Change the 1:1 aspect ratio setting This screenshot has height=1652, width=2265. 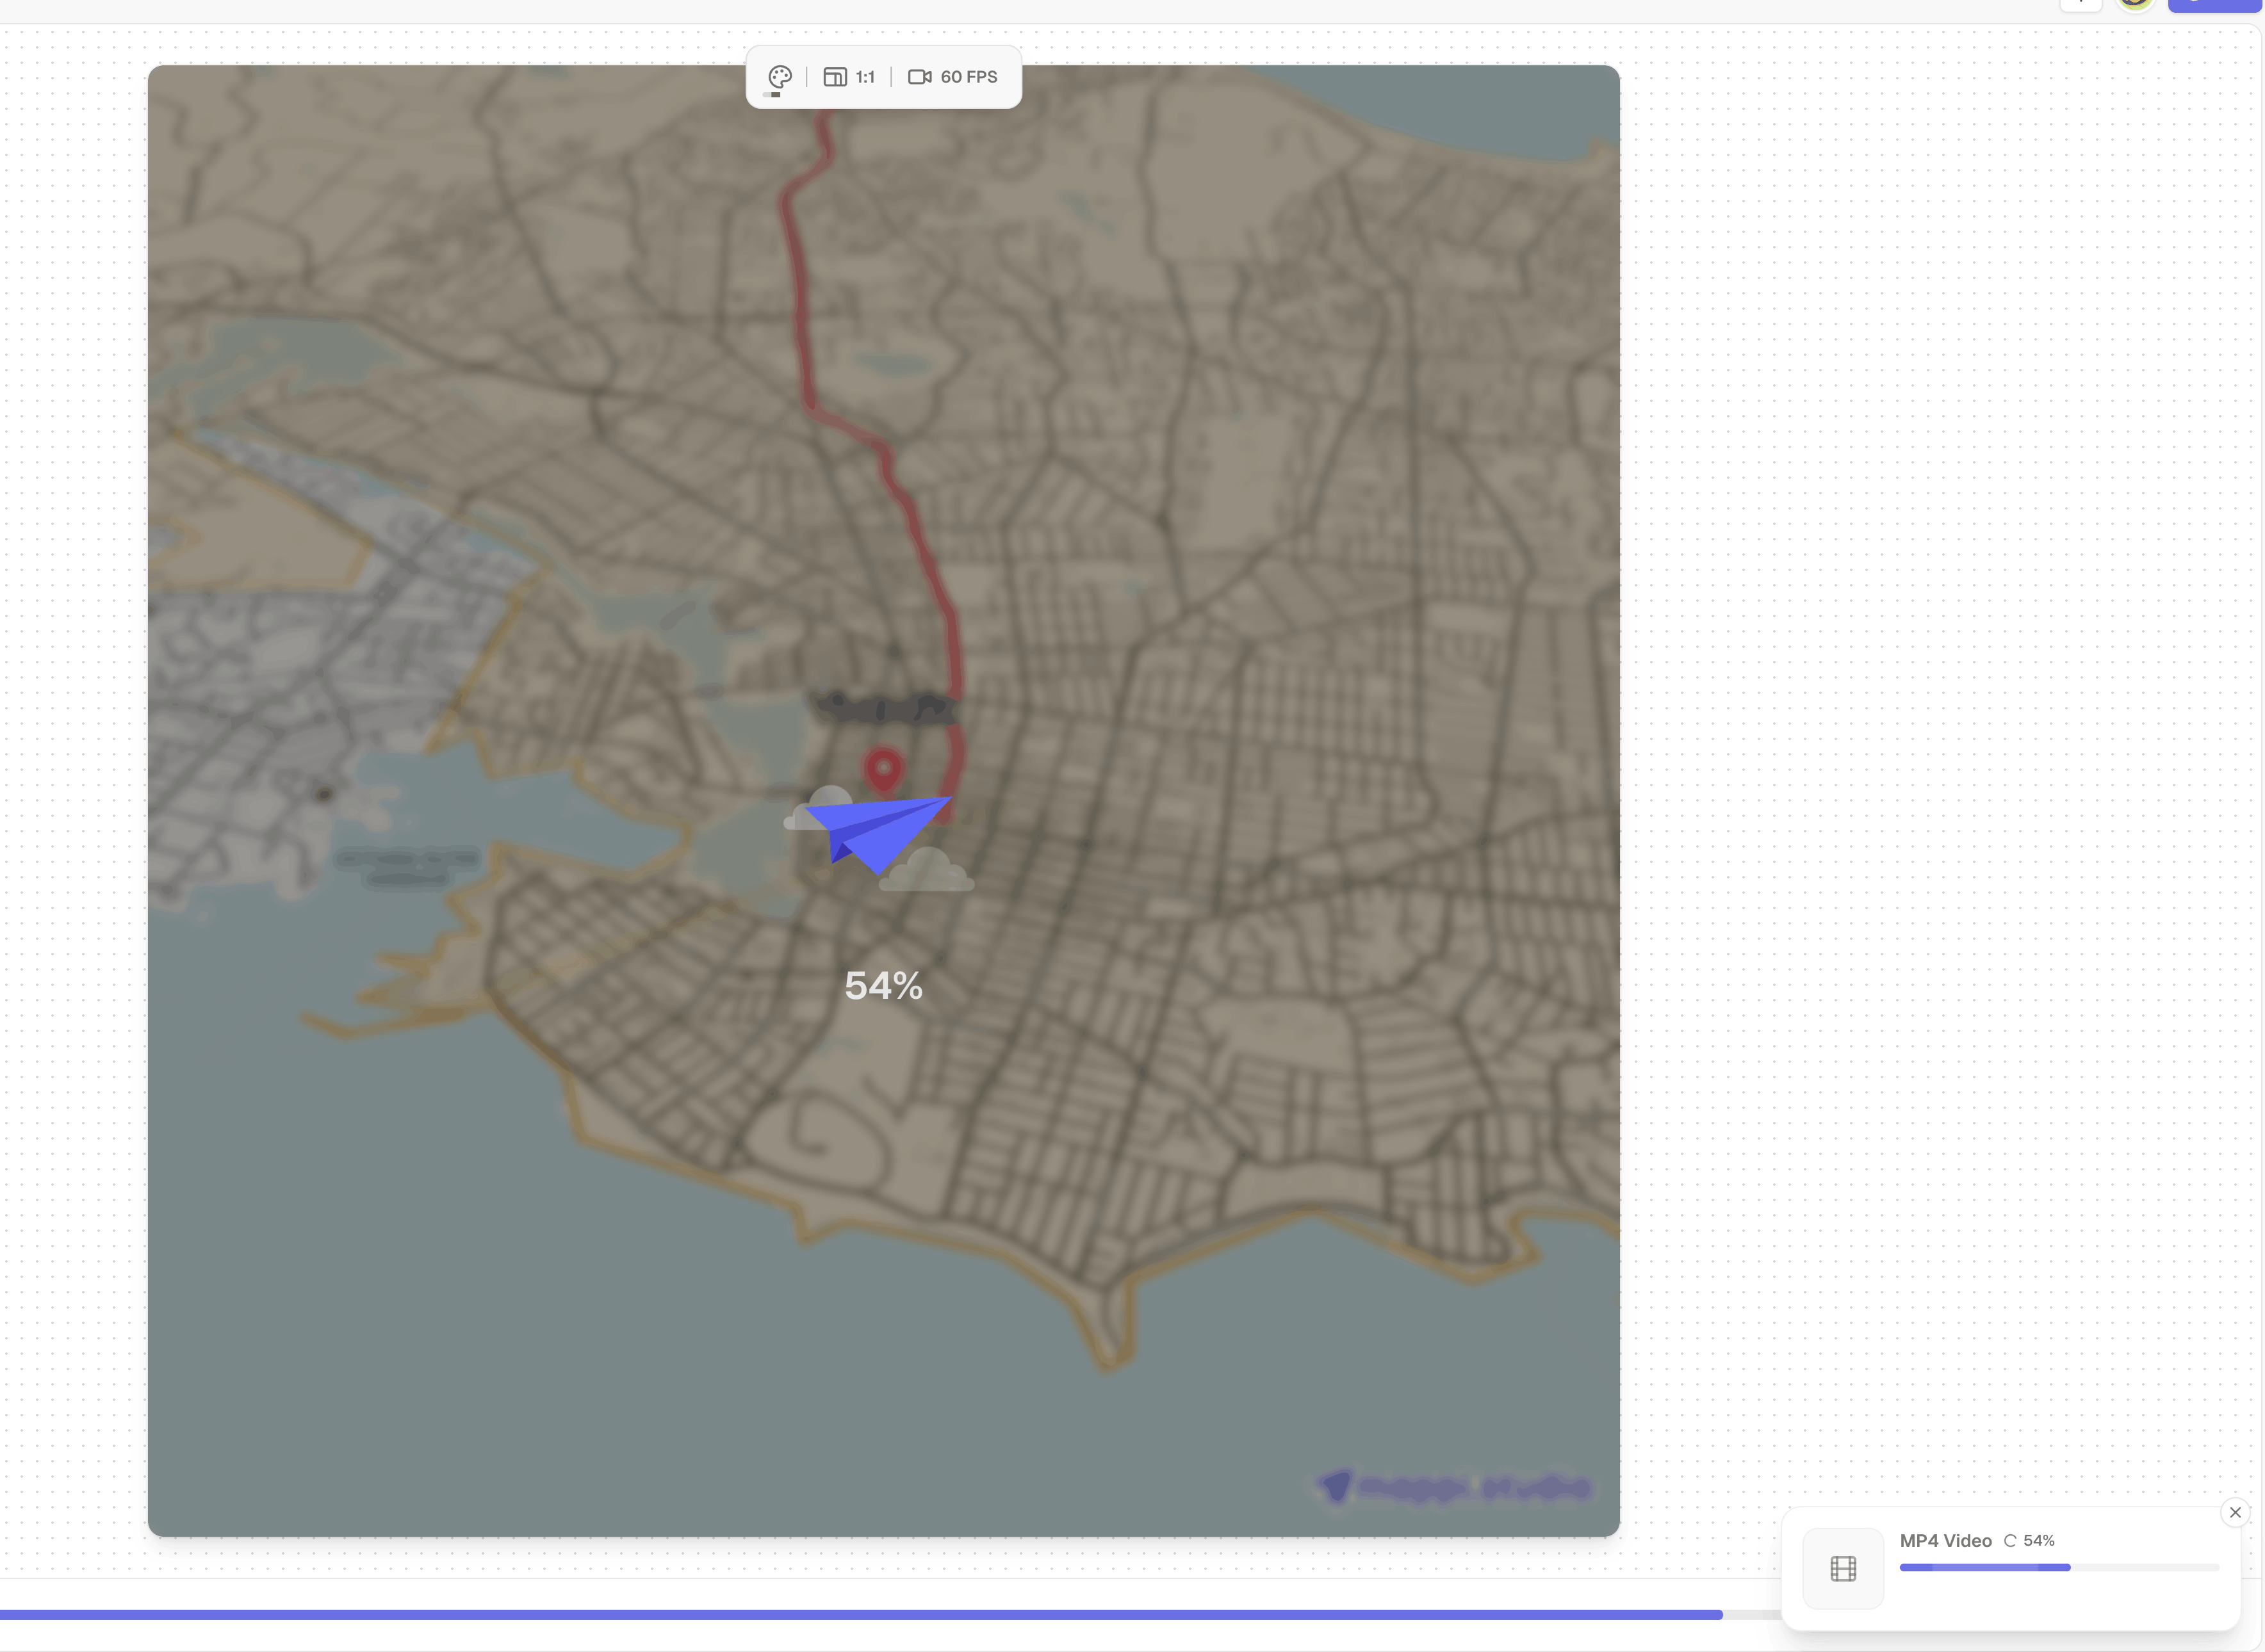[x=848, y=77]
